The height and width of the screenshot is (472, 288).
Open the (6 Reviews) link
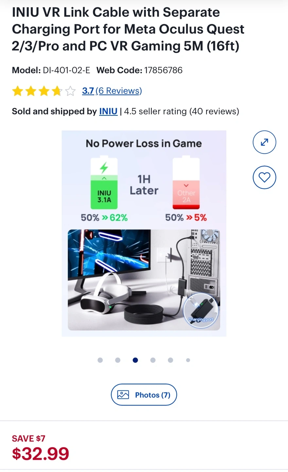tap(119, 91)
